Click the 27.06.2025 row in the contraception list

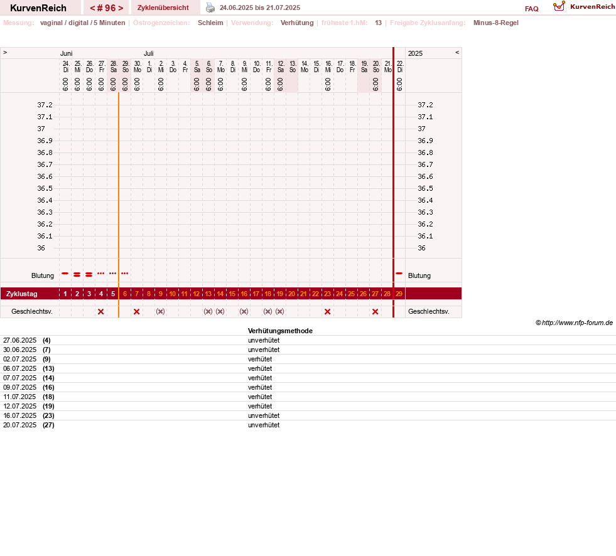coord(308,340)
